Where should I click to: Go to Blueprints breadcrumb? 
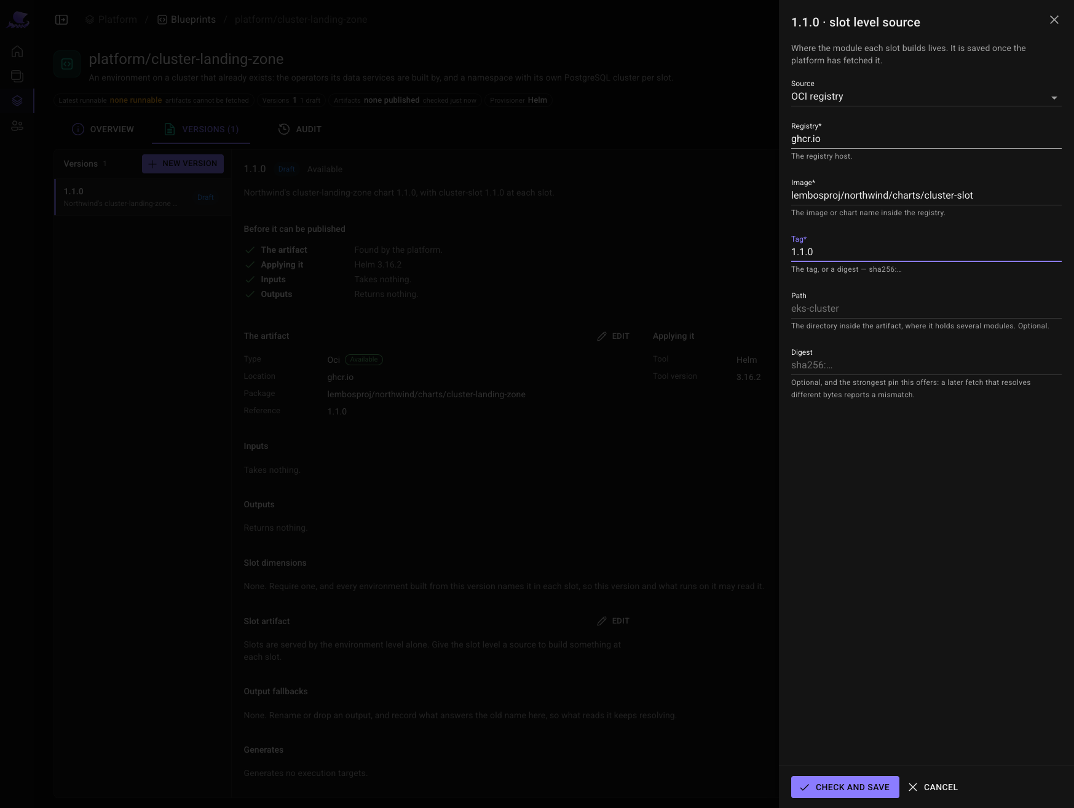coord(187,20)
